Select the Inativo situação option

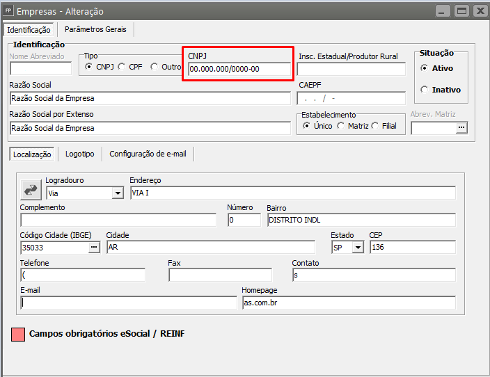425,90
